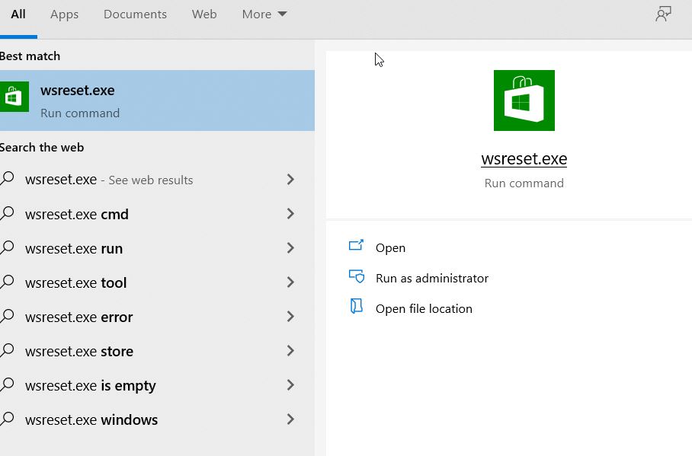
Task: Click search icon beside 'wsreset.exe error'
Action: [x=7, y=316]
